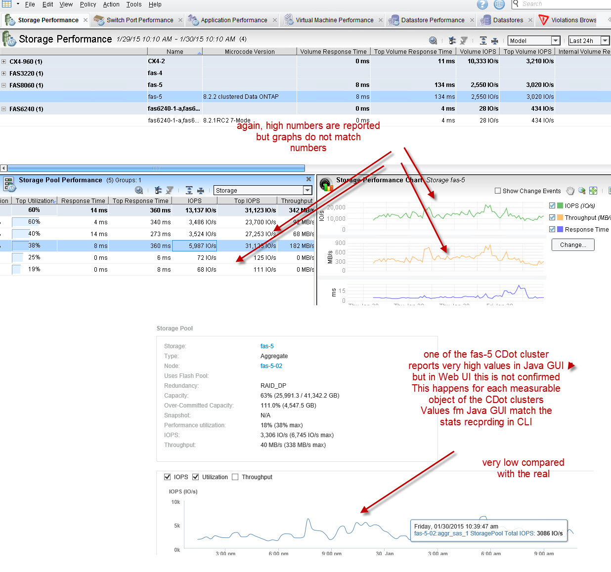Select the zoom magnifier tool in chart toolbar
This screenshot has width=611, height=572.
pyautogui.click(x=582, y=191)
